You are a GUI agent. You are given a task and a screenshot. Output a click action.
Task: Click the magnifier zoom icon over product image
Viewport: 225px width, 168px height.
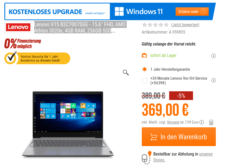[x=126, y=72]
